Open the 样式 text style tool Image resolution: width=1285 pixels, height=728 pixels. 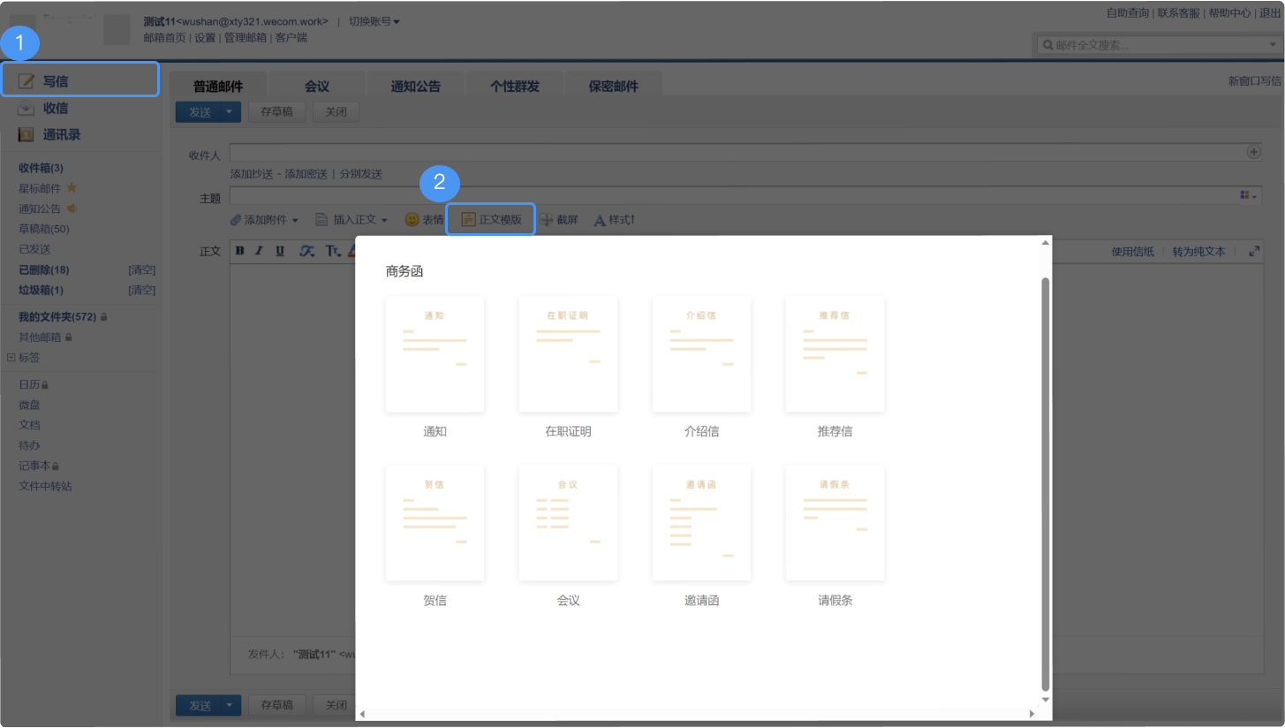point(614,220)
